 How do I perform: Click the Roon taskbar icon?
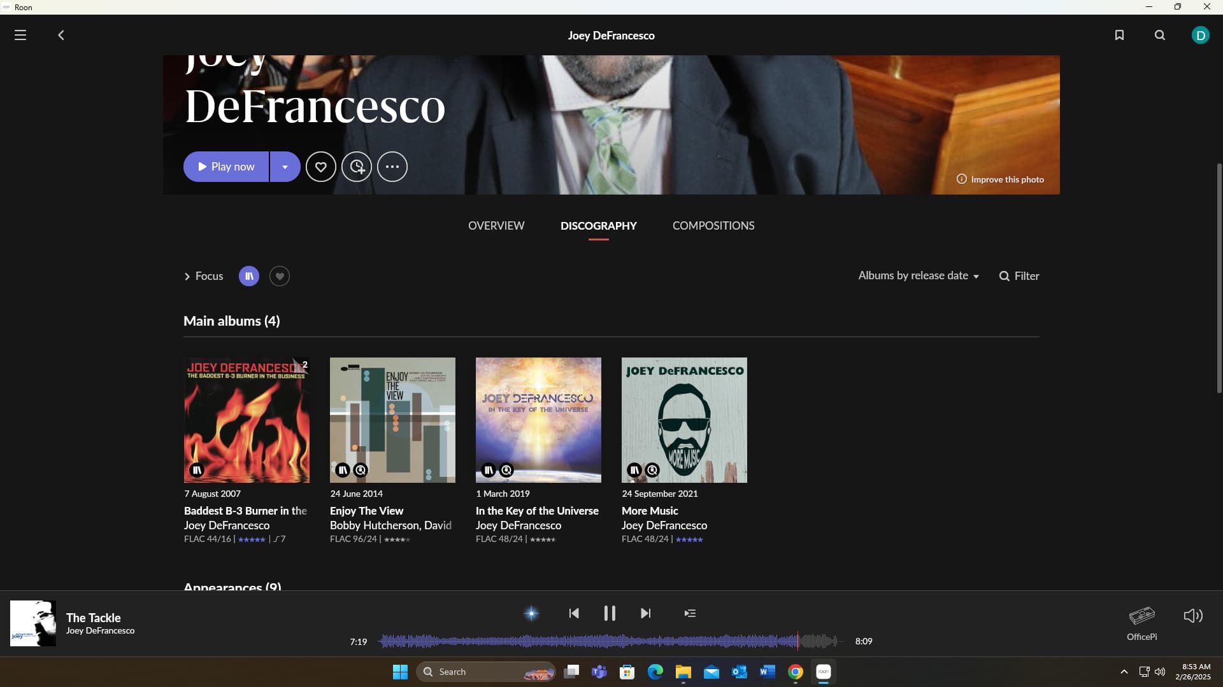coord(824,672)
